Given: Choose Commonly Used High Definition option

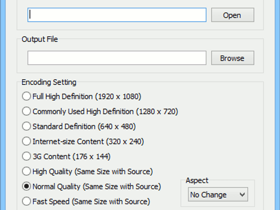Looking at the screenshot, I should point(26,111).
